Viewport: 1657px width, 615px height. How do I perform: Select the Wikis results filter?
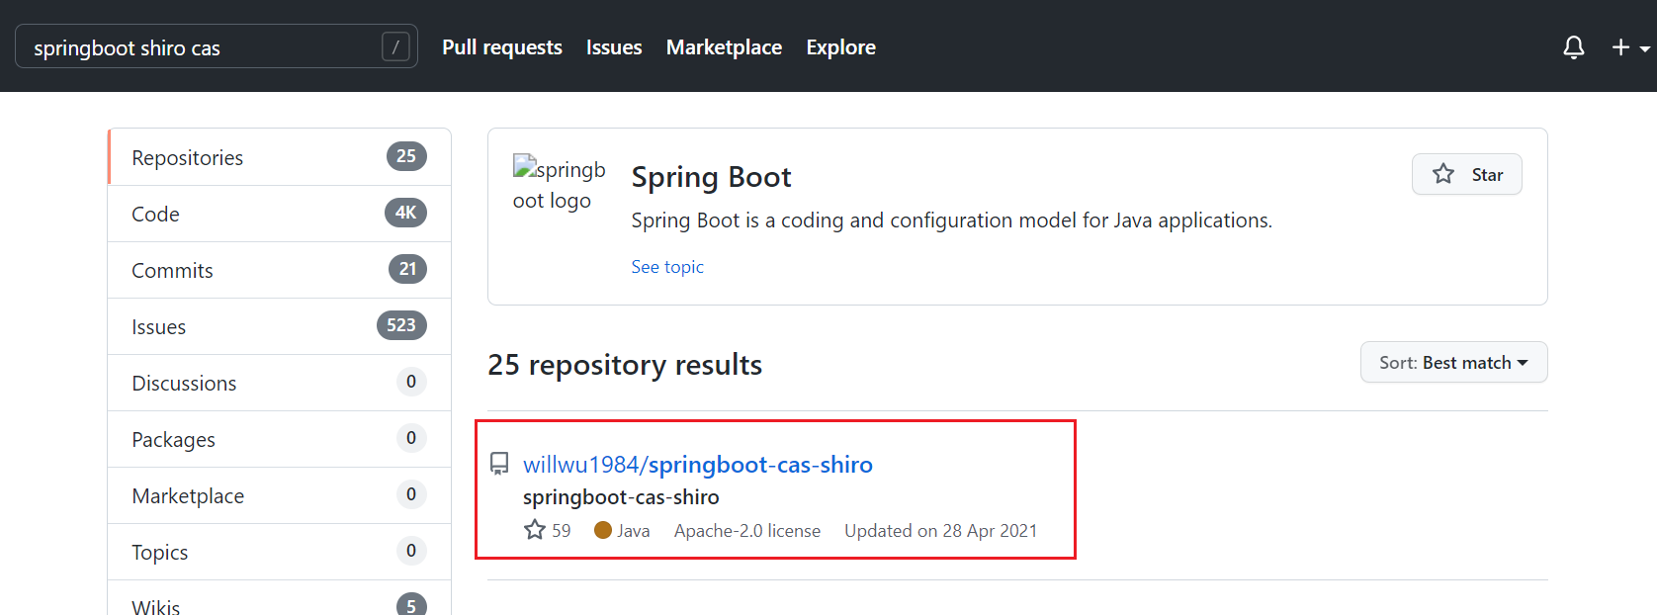click(x=280, y=599)
